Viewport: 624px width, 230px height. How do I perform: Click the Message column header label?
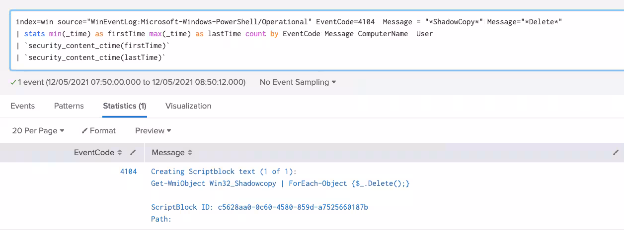point(168,153)
